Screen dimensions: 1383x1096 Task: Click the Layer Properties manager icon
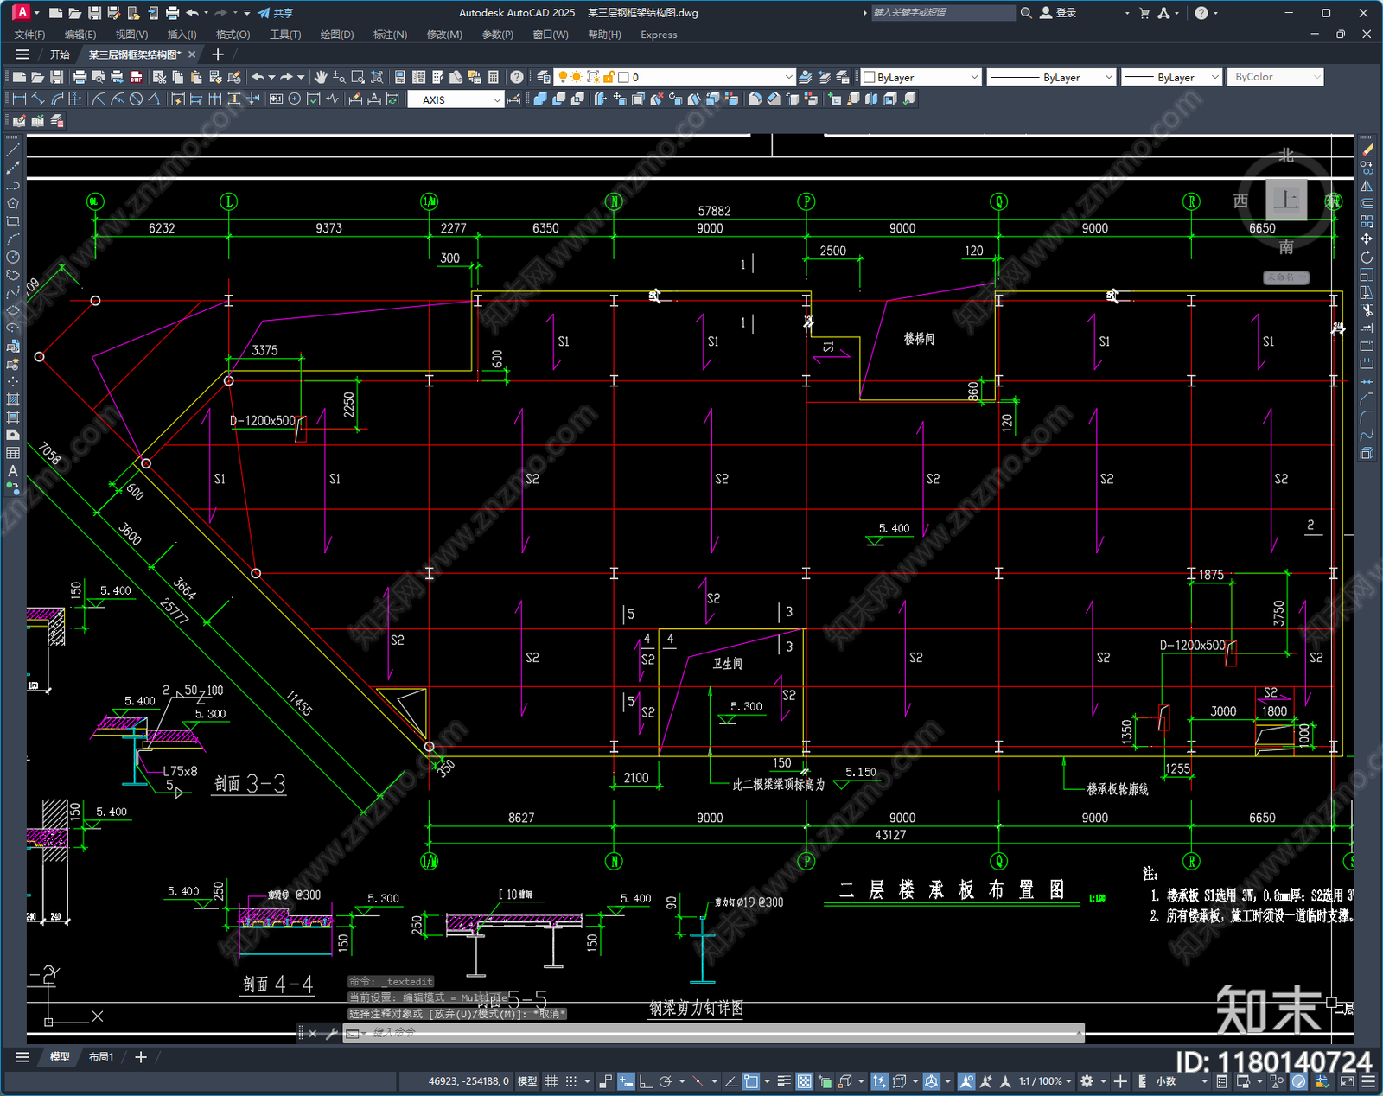[544, 77]
